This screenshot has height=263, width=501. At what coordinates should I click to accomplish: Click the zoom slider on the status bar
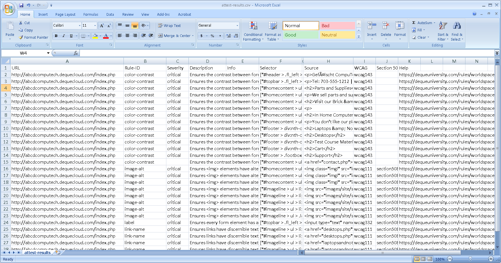(470, 259)
